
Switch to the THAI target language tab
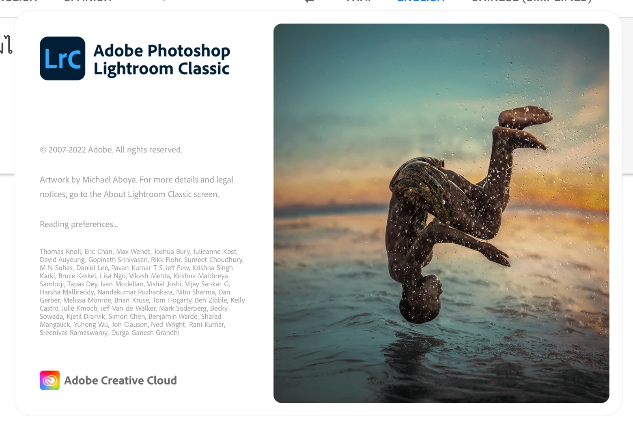pyautogui.click(x=359, y=1)
